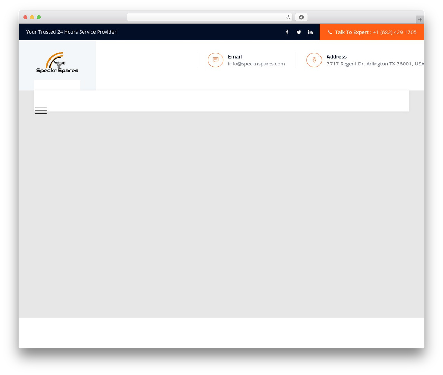Add a new browser tab
Screen dimensions: 443x375
pos(420,20)
